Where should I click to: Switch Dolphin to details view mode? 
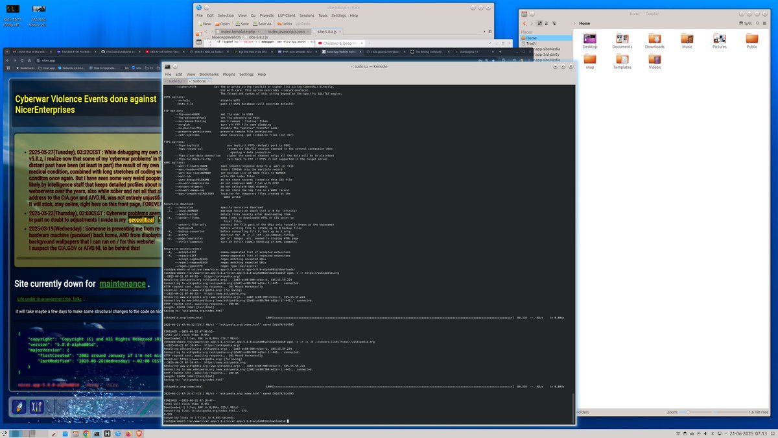click(554, 23)
